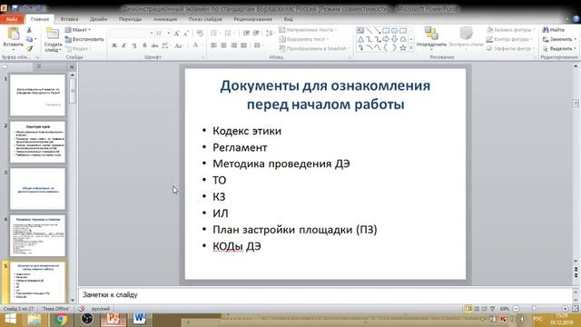Select the Format Painter brush icon
This screenshot has height=327, width=581.
(x=29, y=48)
